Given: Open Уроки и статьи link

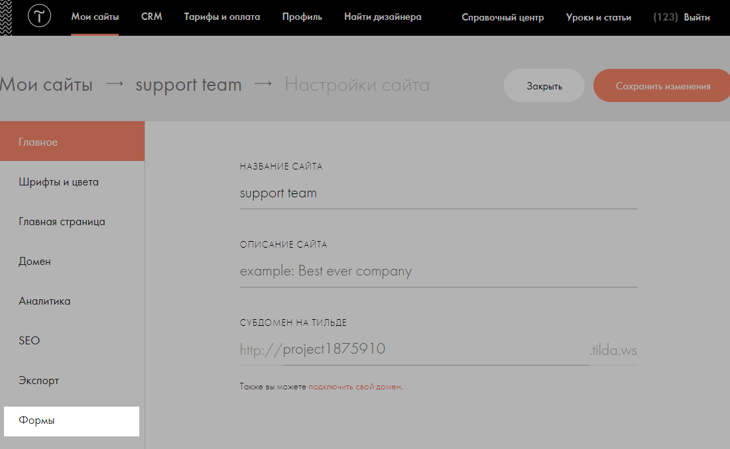Looking at the screenshot, I should tap(599, 18).
